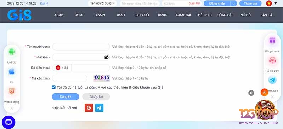Focus the Số điện thoại number field
Image resolution: width=283 pixels, height=129 pixels.
[x=91, y=68]
